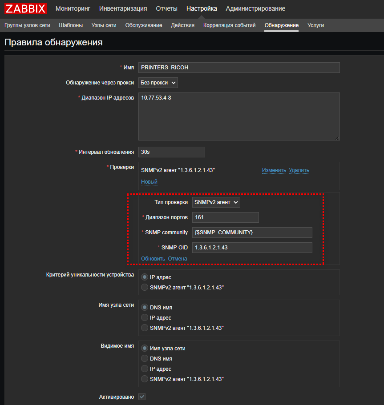Open the SNMPv2 агент check type dropdown
This screenshot has height=405, width=384.
tap(216, 203)
